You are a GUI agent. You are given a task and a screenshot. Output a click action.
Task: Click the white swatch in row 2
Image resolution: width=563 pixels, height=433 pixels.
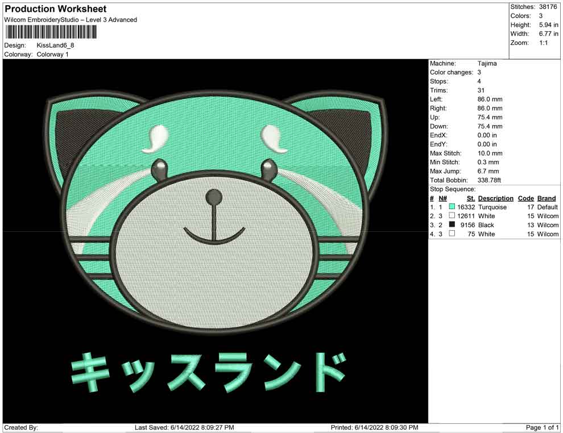point(452,216)
